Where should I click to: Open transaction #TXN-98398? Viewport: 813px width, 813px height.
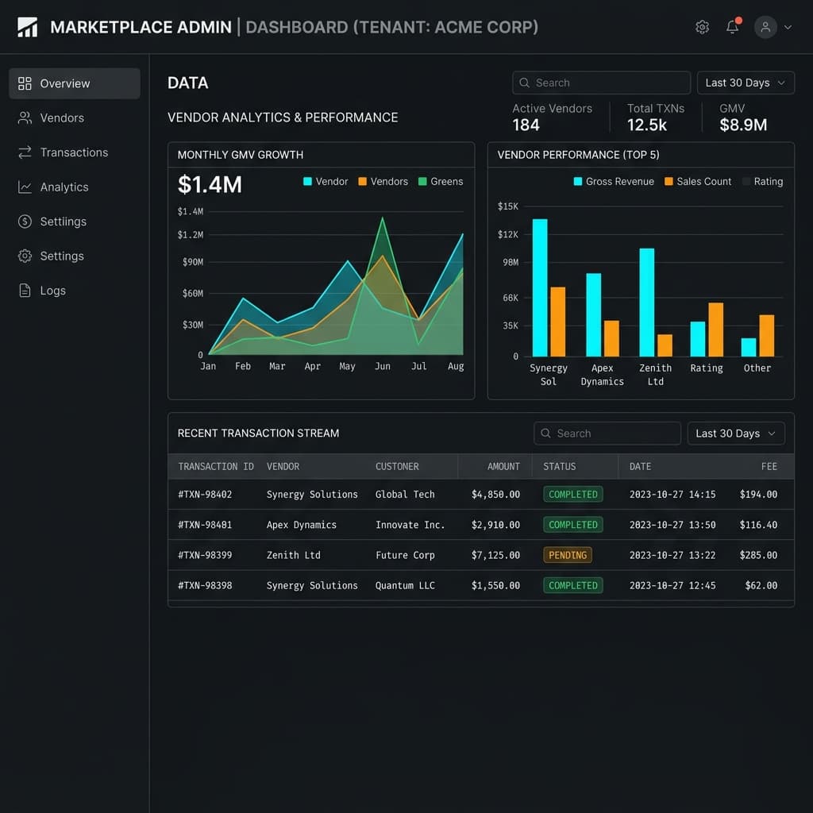pos(205,585)
